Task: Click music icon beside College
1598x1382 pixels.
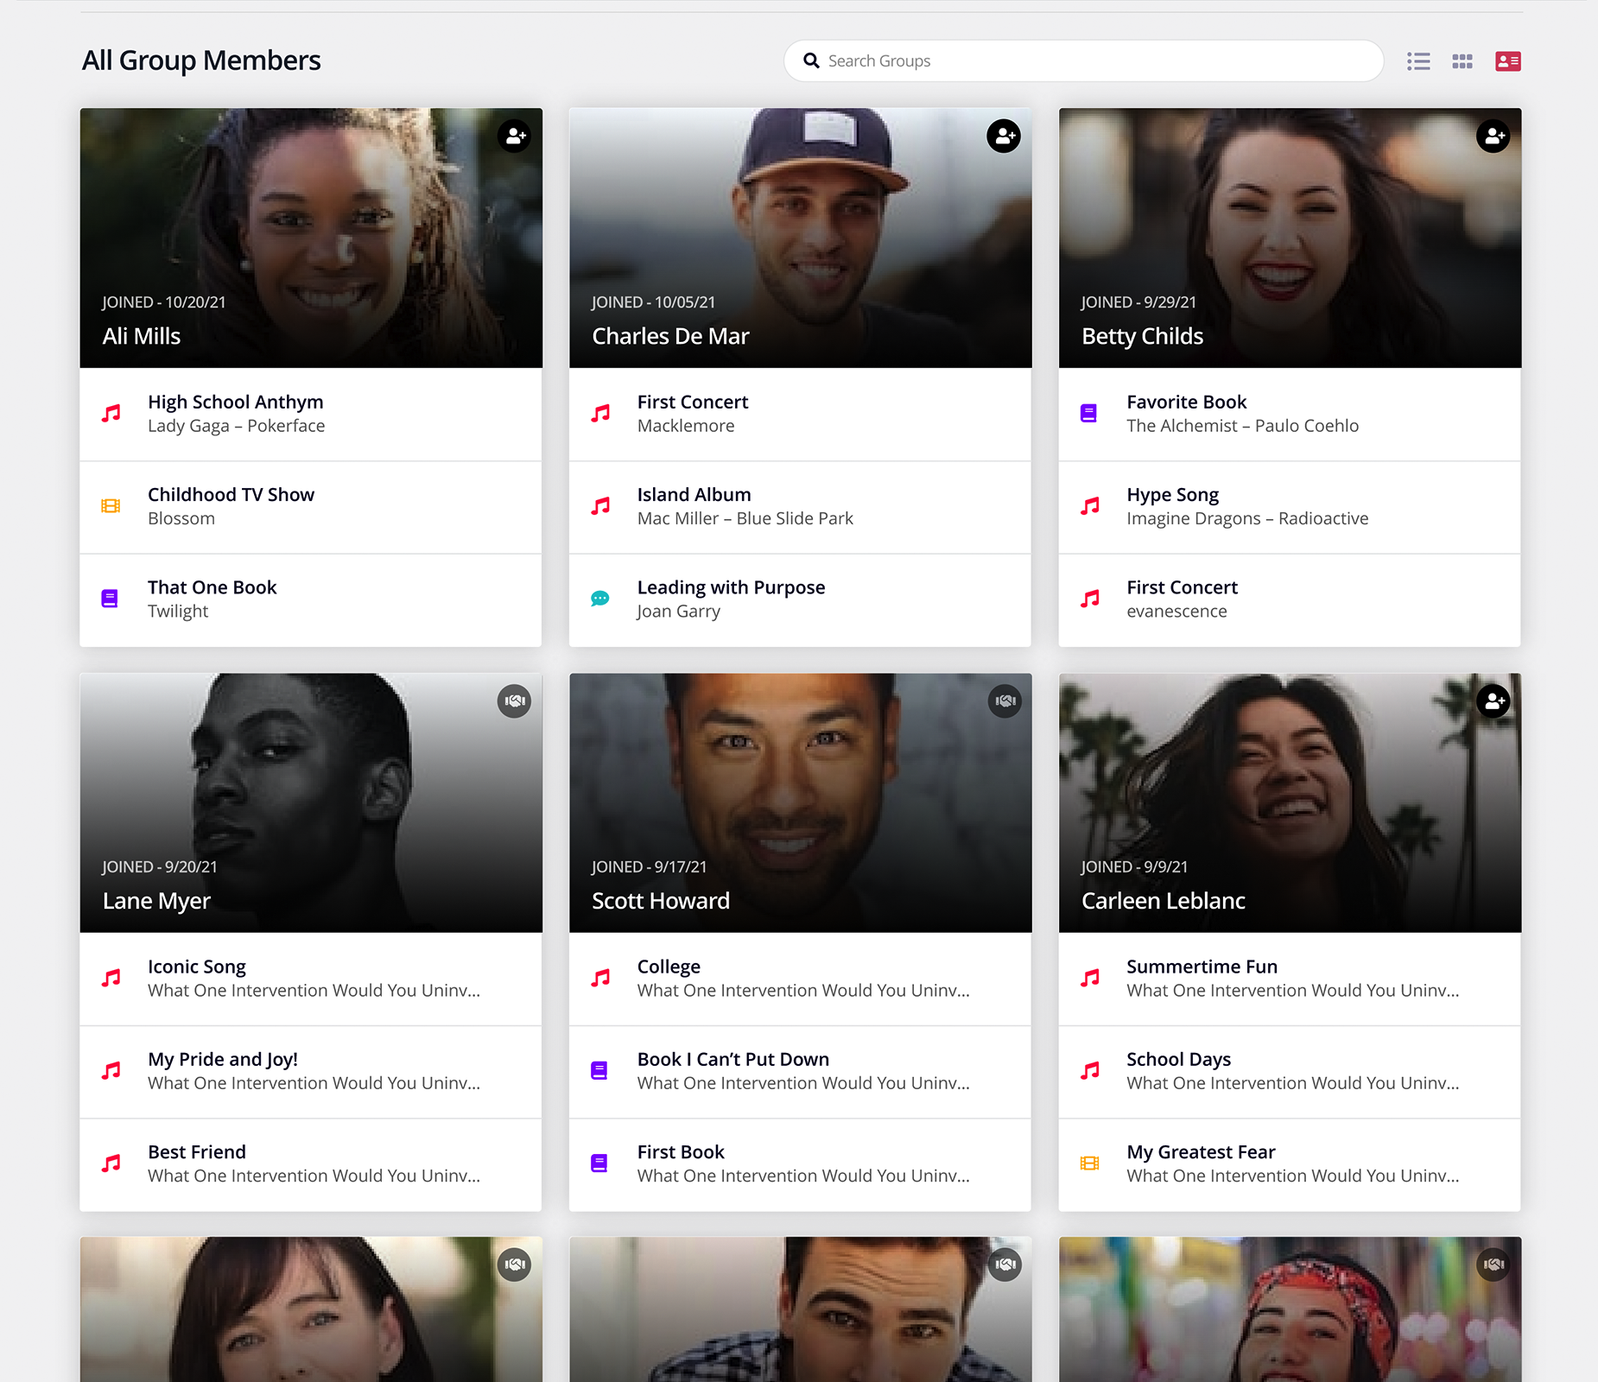Action: click(x=601, y=978)
